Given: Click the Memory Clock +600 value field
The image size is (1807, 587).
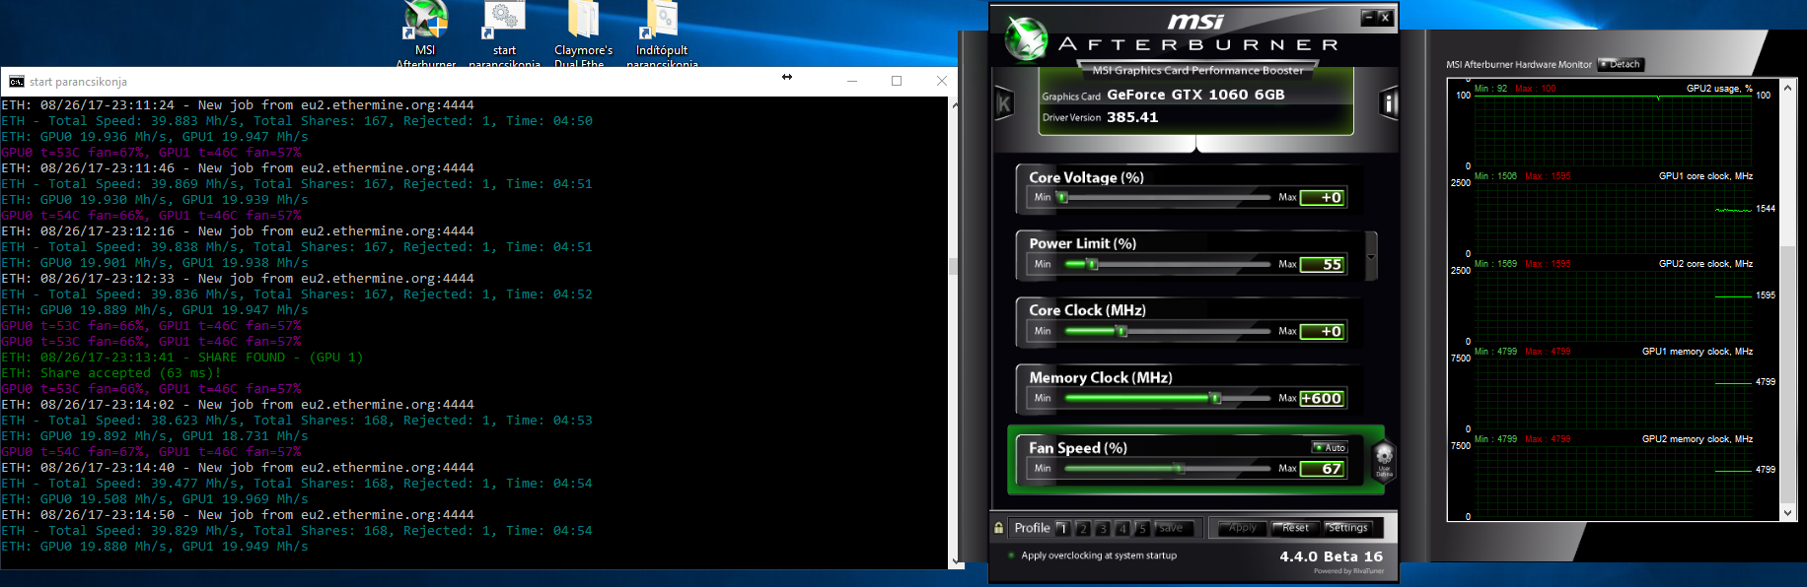Looking at the screenshot, I should [1323, 398].
